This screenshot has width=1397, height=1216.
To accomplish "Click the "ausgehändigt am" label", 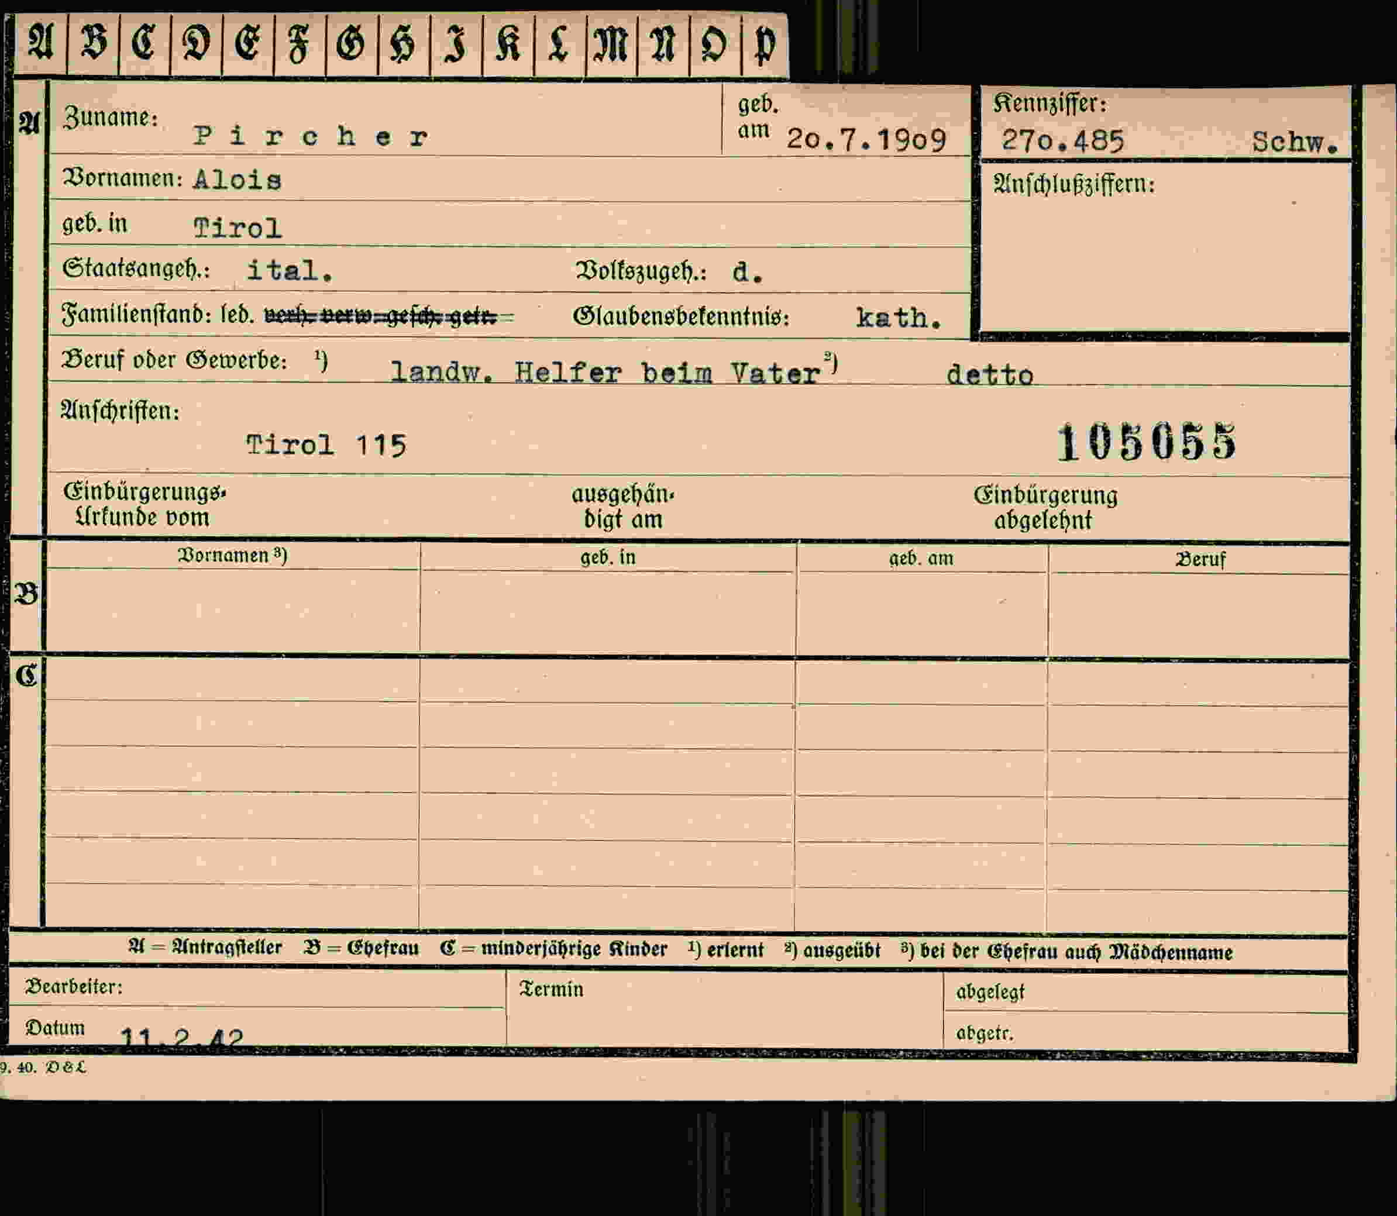I will pyautogui.click(x=623, y=506).
